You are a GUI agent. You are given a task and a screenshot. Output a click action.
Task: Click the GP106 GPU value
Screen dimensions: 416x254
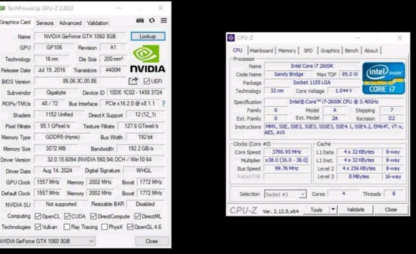pyautogui.click(x=54, y=48)
